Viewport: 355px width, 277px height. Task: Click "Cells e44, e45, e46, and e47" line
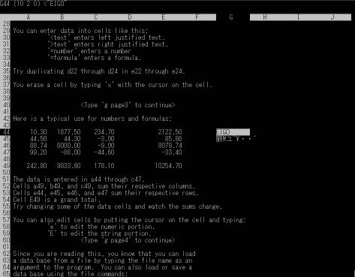(106, 193)
